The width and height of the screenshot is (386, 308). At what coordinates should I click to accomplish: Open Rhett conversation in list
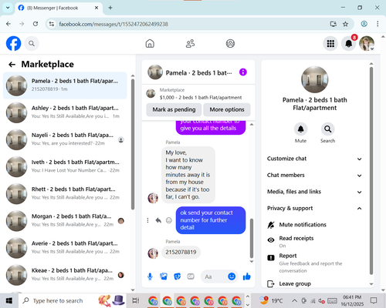(x=65, y=193)
